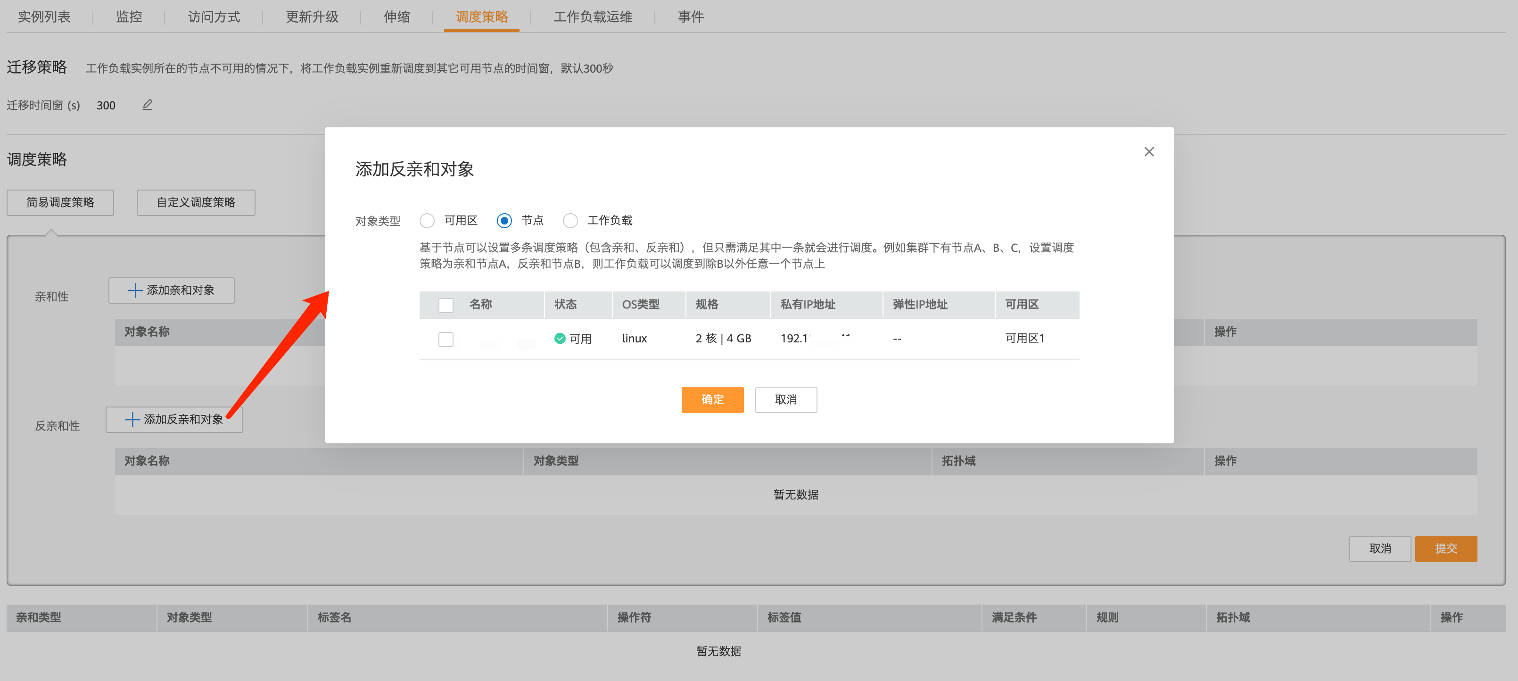This screenshot has height=681, width=1518.
Task: Click the 标签名 column header
Action: (334, 618)
